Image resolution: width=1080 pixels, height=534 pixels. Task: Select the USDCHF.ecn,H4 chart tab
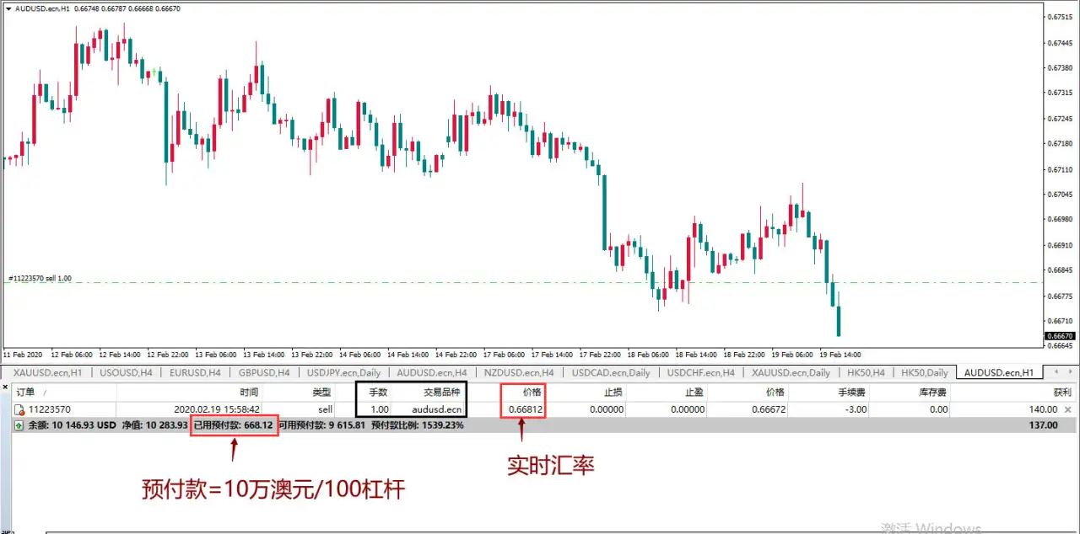tap(700, 372)
